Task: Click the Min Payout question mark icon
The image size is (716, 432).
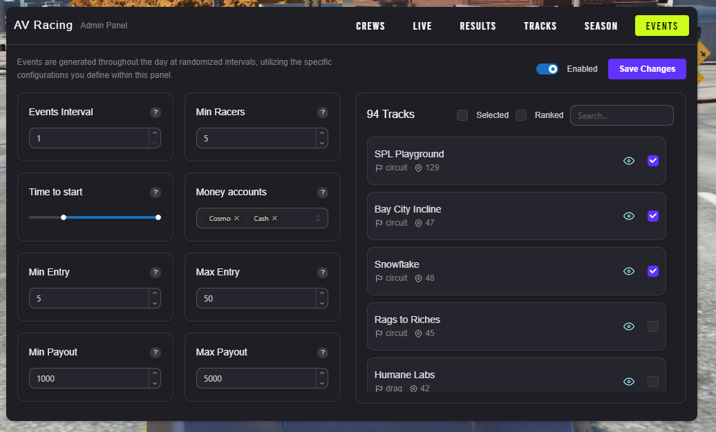Action: (156, 353)
